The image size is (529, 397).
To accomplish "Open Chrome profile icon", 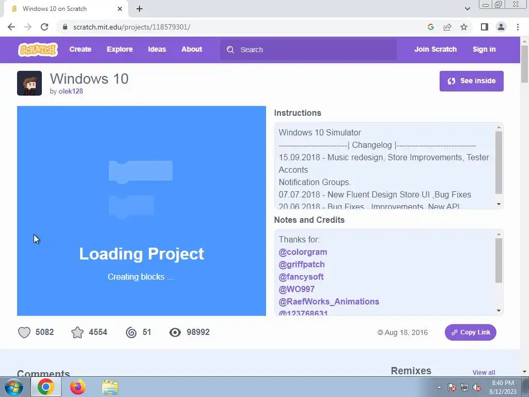I will click(501, 27).
